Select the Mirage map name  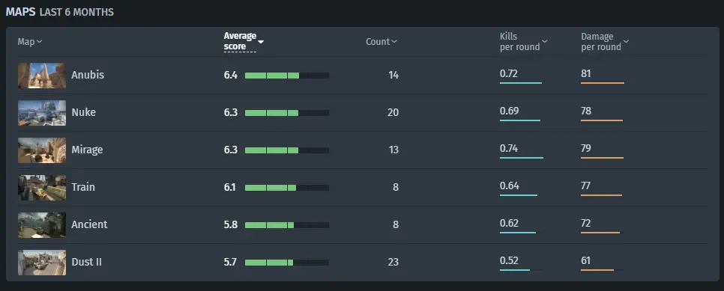[87, 150]
